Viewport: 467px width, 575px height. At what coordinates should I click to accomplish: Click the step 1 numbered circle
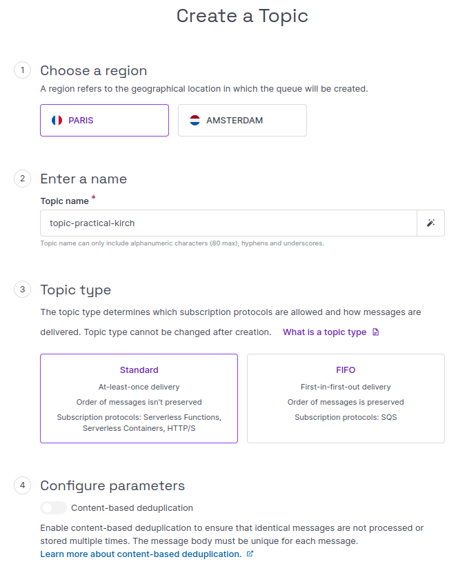point(22,70)
